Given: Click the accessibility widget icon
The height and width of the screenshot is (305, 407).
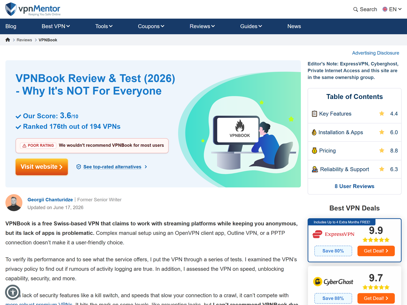Looking at the screenshot, I should point(13,292).
